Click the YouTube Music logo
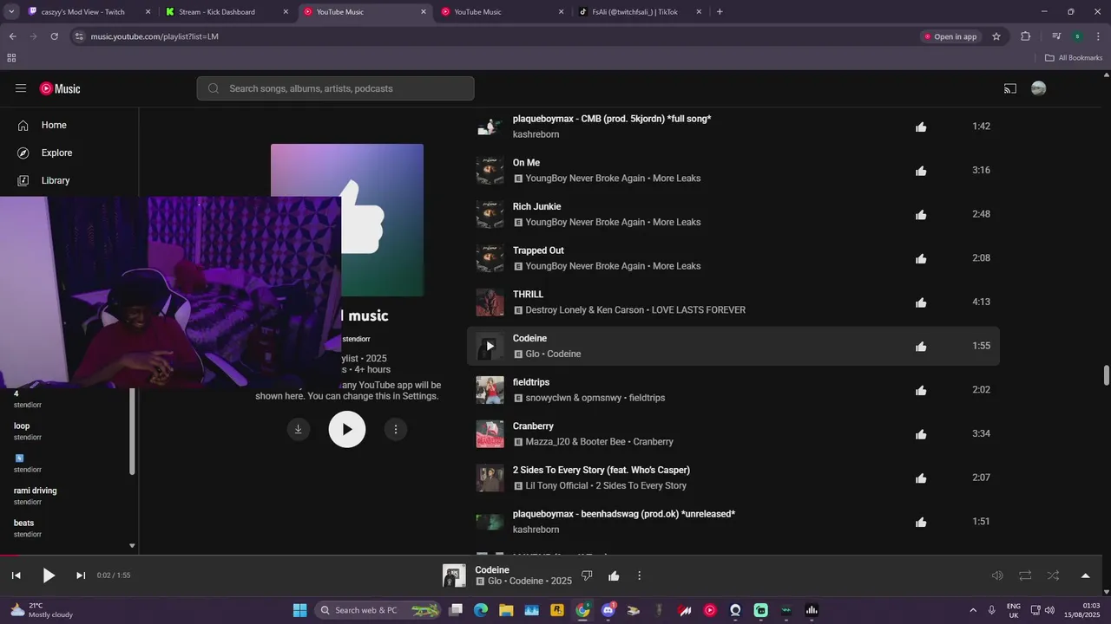Screen dimensions: 1111x624 pyautogui.click(x=60, y=88)
